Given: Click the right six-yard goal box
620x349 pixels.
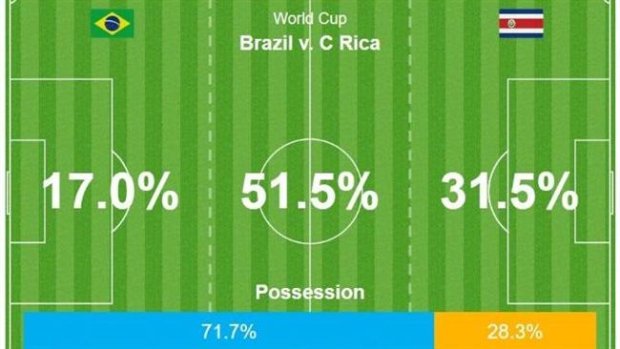Looking at the screenshot, I should click(592, 192).
